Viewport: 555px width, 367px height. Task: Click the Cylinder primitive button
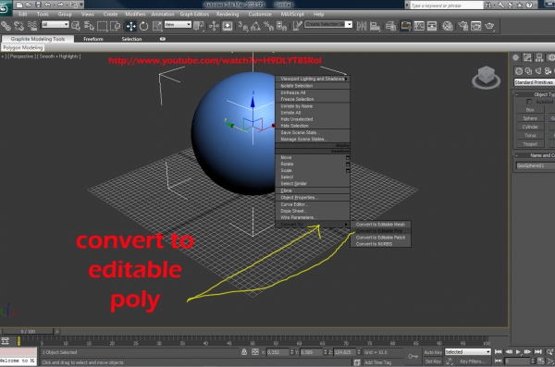(530, 127)
